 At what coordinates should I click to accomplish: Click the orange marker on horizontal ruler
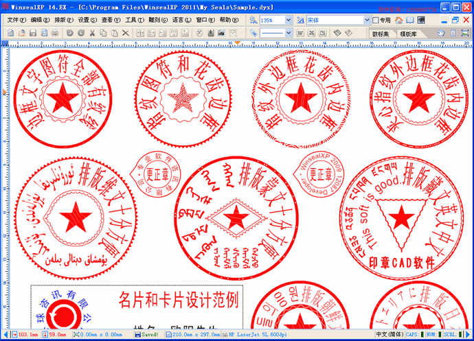pos(238,43)
